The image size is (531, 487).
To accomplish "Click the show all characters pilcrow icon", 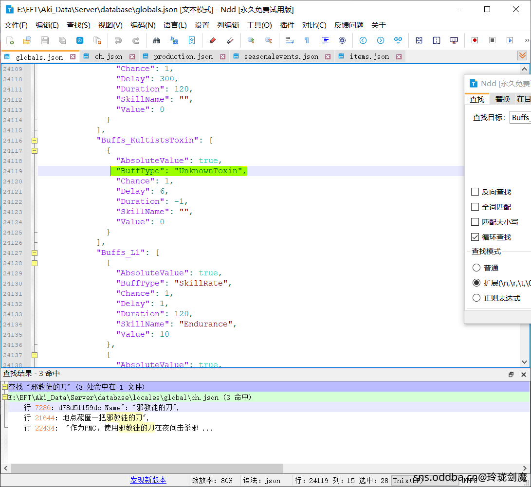I will point(307,40).
